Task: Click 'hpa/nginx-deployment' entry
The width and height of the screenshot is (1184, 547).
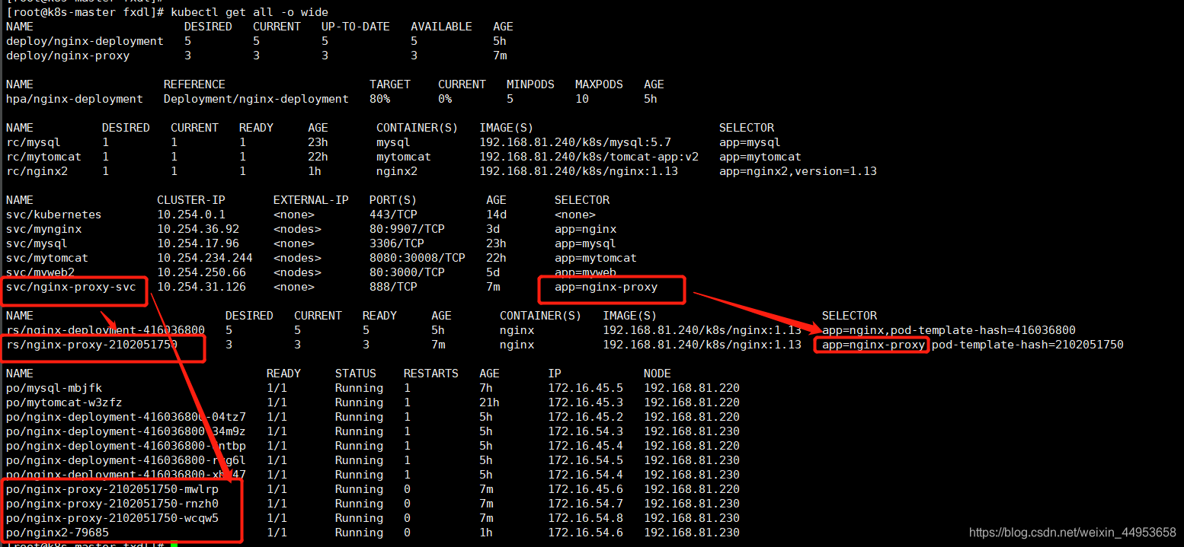Action: click(x=75, y=99)
